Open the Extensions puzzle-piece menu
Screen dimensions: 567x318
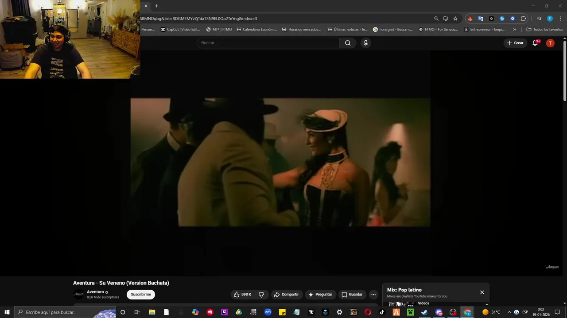[x=523, y=19]
